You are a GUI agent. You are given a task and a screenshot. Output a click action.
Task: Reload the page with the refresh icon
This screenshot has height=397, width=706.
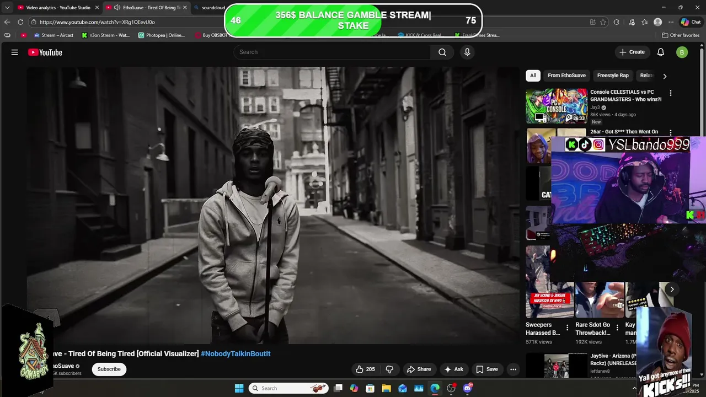[20, 22]
